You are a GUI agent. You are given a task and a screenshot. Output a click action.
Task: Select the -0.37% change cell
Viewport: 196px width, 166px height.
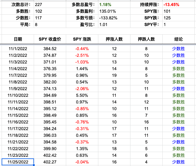[x=82, y=142]
